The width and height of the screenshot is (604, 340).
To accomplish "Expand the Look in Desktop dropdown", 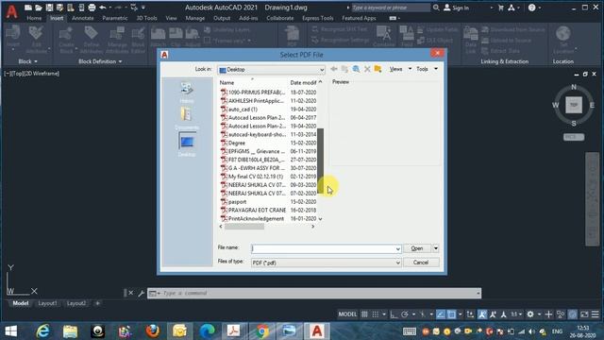I will coord(322,70).
